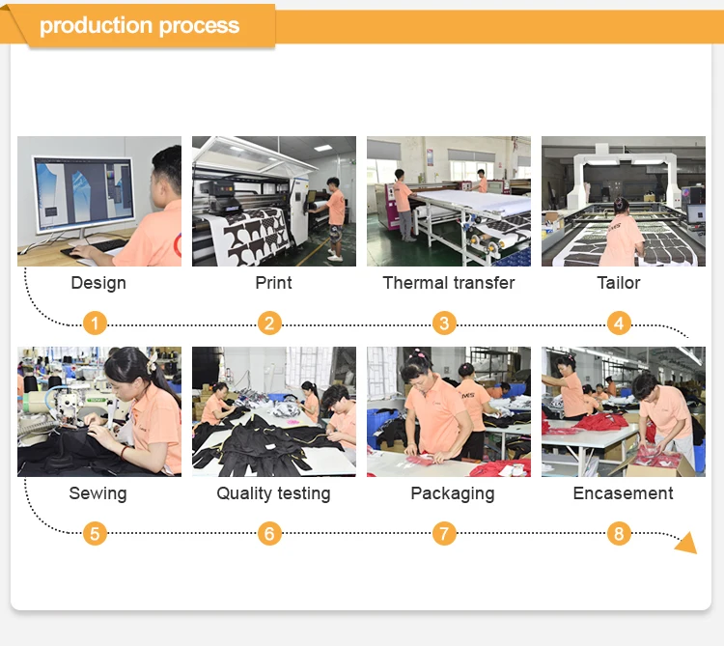Image resolution: width=724 pixels, height=646 pixels.
Task: Click the production process header banner
Action: (x=139, y=25)
